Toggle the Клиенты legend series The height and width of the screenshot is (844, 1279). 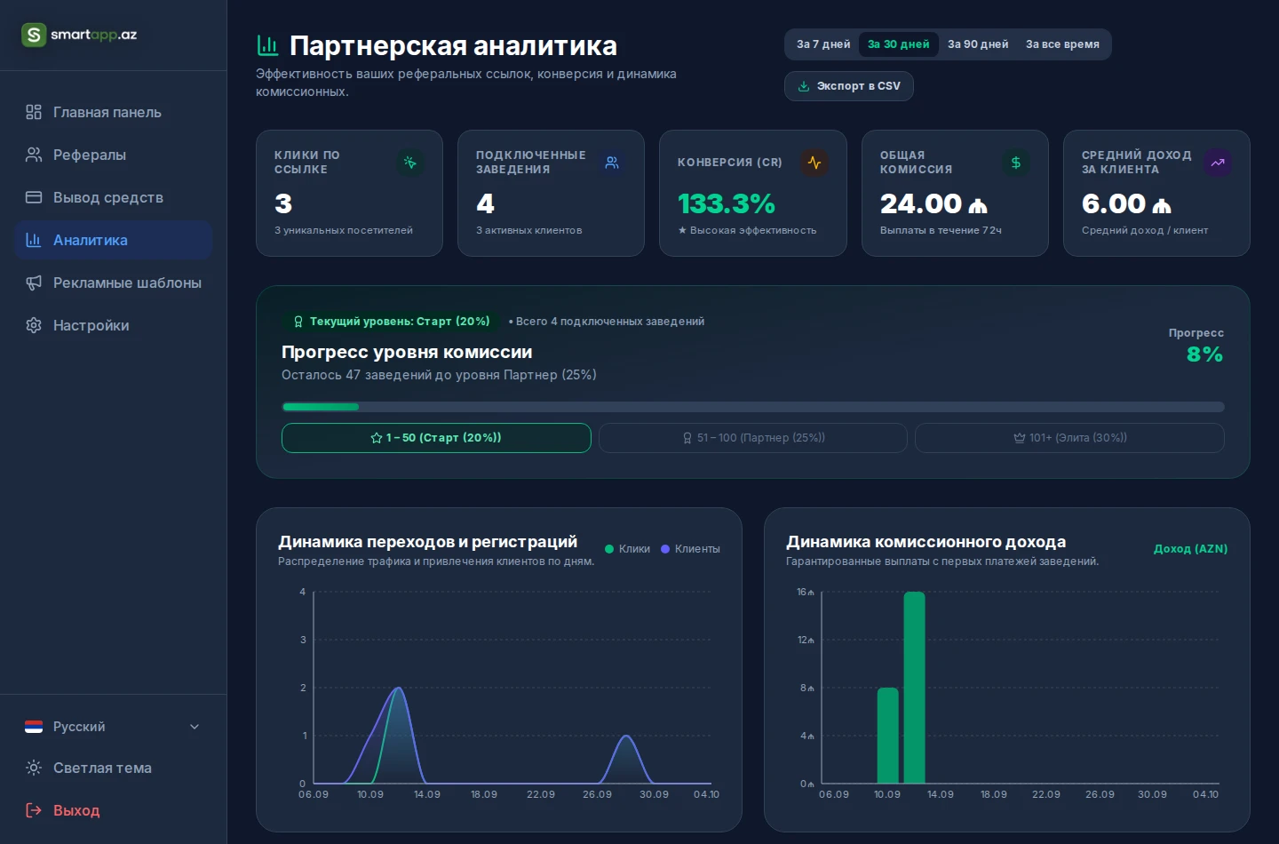[690, 549]
